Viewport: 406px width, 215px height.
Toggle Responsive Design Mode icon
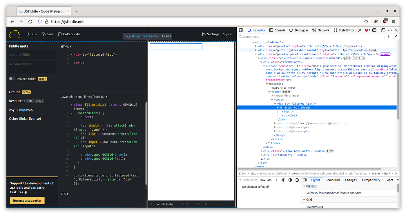tap(383, 30)
